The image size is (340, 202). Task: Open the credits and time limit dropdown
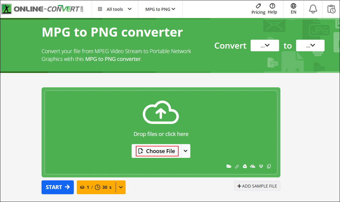coord(120,187)
